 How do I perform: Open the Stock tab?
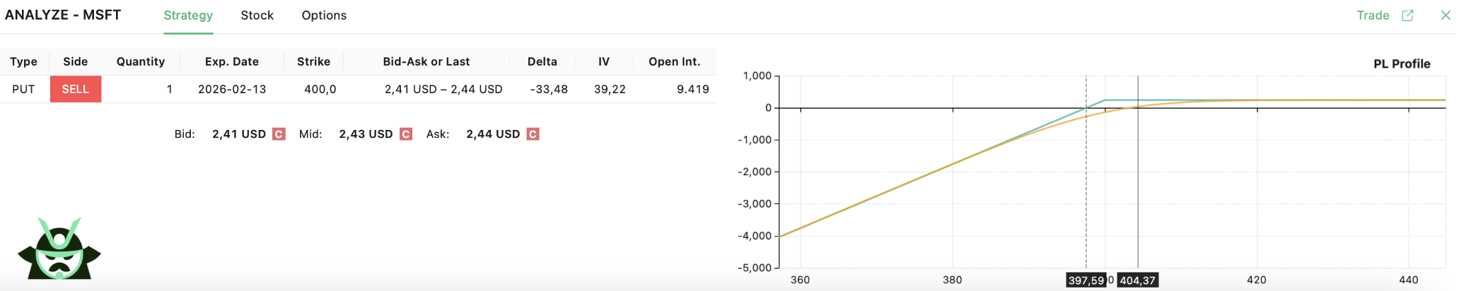click(x=257, y=16)
